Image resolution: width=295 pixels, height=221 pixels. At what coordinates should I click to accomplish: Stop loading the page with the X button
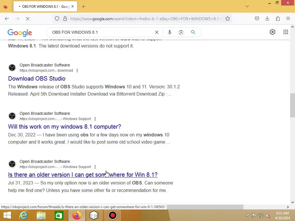[27, 19]
